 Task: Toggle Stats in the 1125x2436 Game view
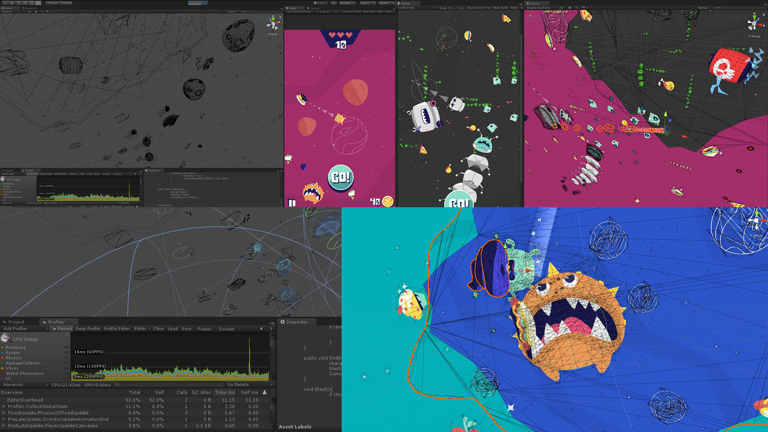tap(514, 8)
